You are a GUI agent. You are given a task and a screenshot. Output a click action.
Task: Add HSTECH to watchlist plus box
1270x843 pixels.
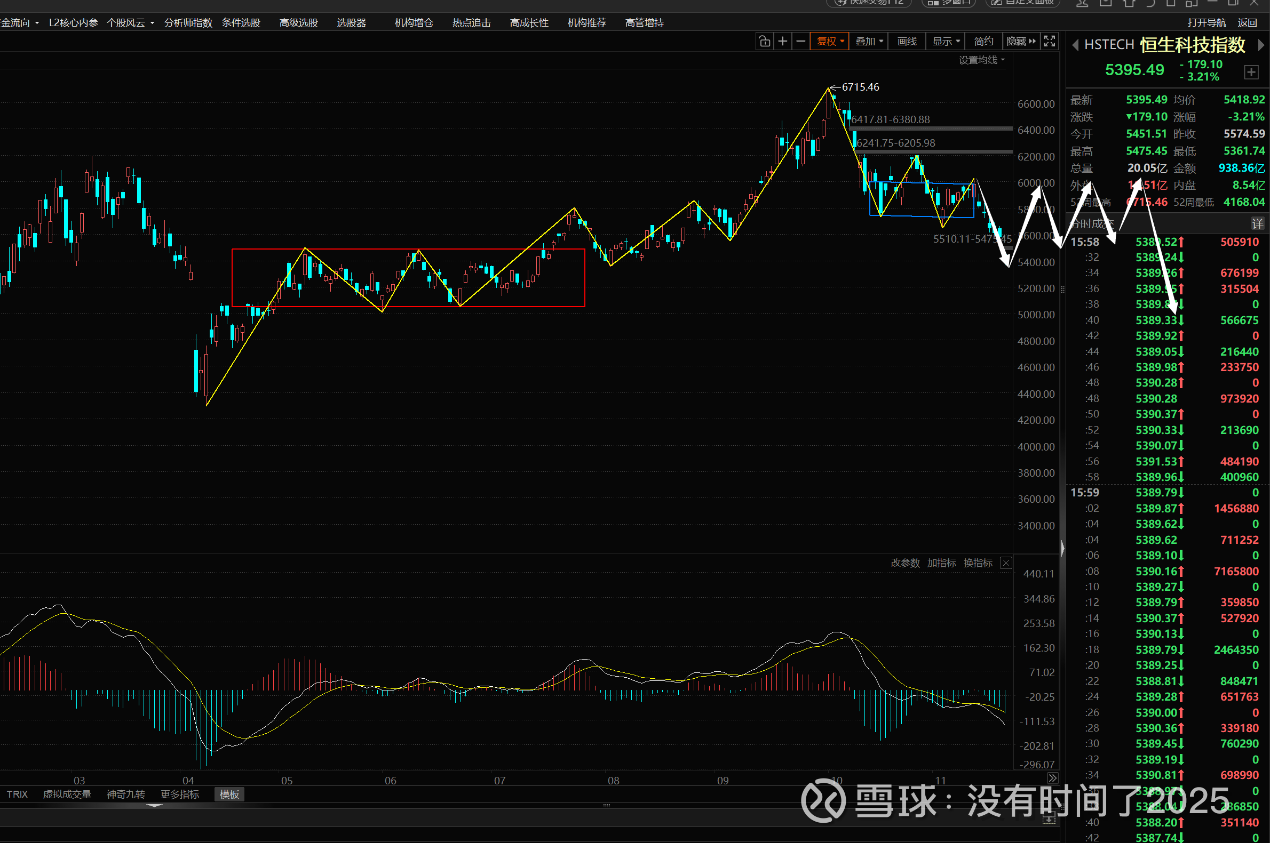pyautogui.click(x=1251, y=72)
